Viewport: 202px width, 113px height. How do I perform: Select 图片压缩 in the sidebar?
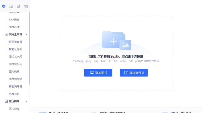[14, 27]
